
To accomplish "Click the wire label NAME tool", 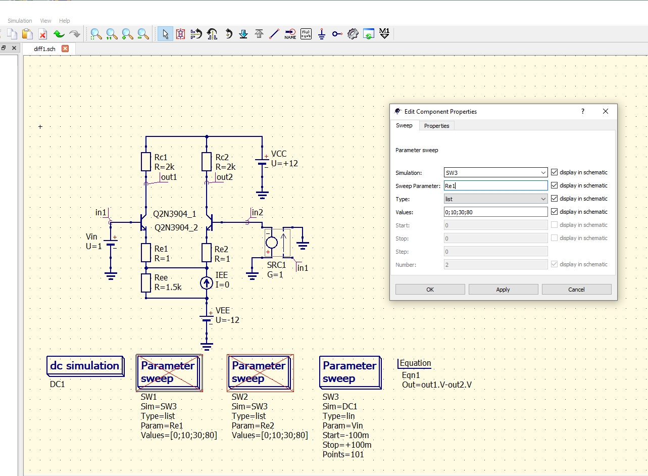I will click(290, 34).
